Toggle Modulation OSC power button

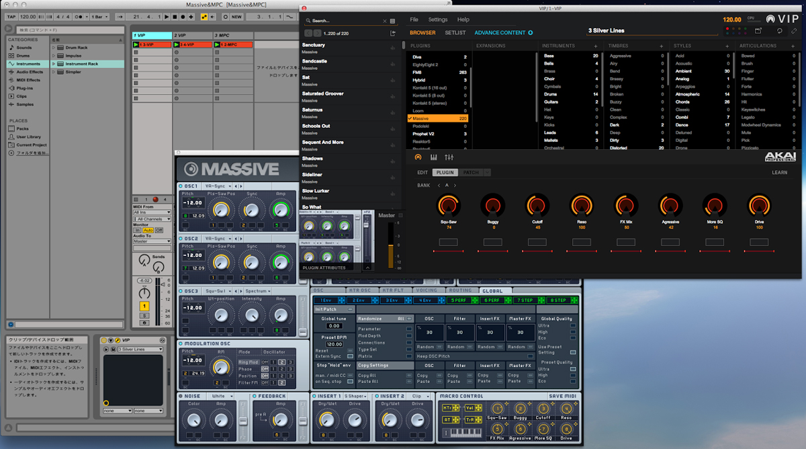181,343
